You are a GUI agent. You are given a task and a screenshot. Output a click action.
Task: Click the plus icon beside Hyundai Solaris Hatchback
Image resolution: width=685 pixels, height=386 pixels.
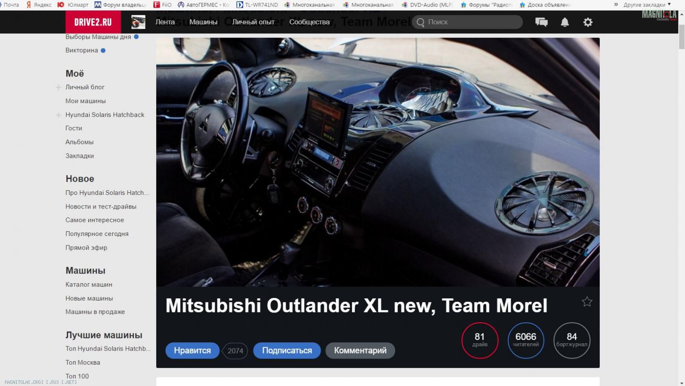[x=59, y=115]
